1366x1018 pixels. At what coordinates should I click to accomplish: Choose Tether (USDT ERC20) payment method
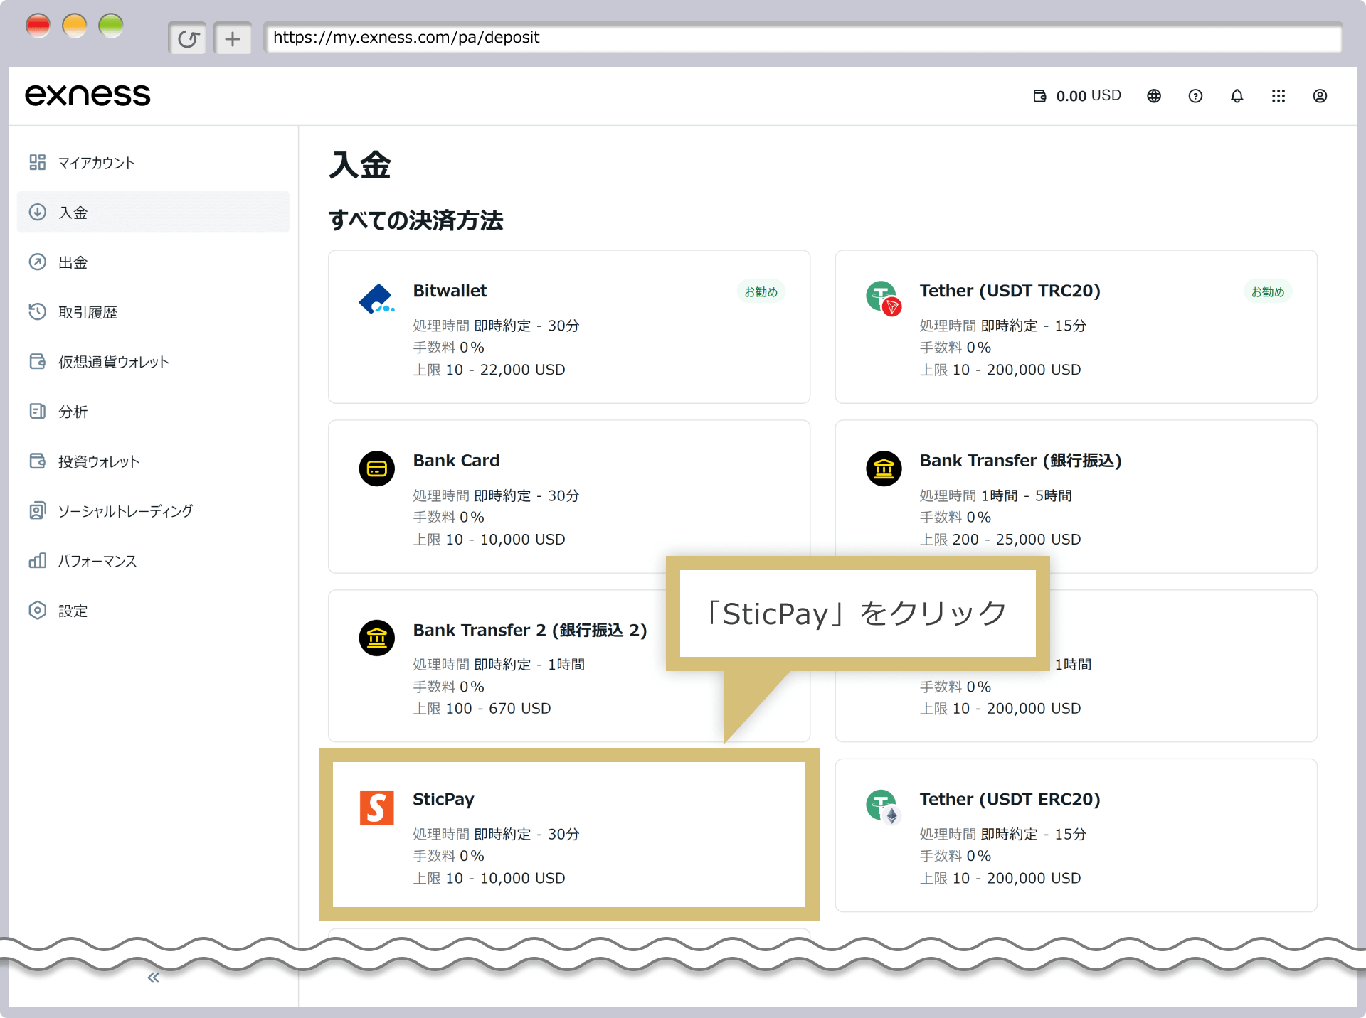(1076, 835)
